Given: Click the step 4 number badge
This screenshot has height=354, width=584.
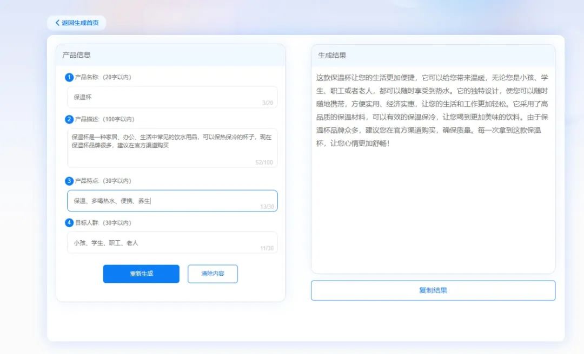Looking at the screenshot, I should (x=69, y=223).
